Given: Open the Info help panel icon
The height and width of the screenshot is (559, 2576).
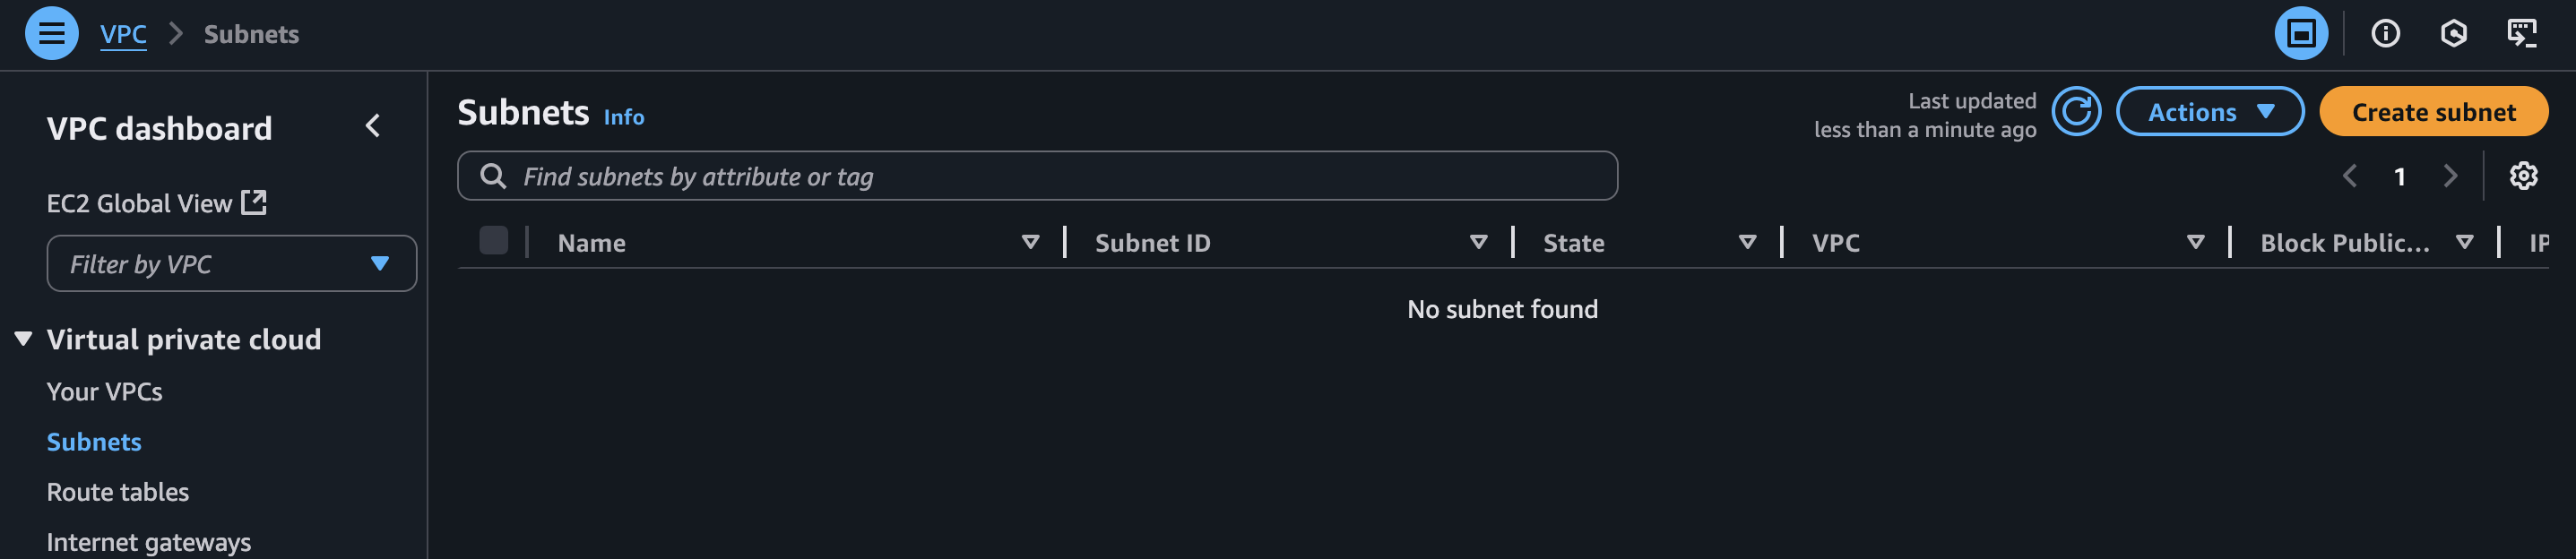Looking at the screenshot, I should click(2386, 33).
